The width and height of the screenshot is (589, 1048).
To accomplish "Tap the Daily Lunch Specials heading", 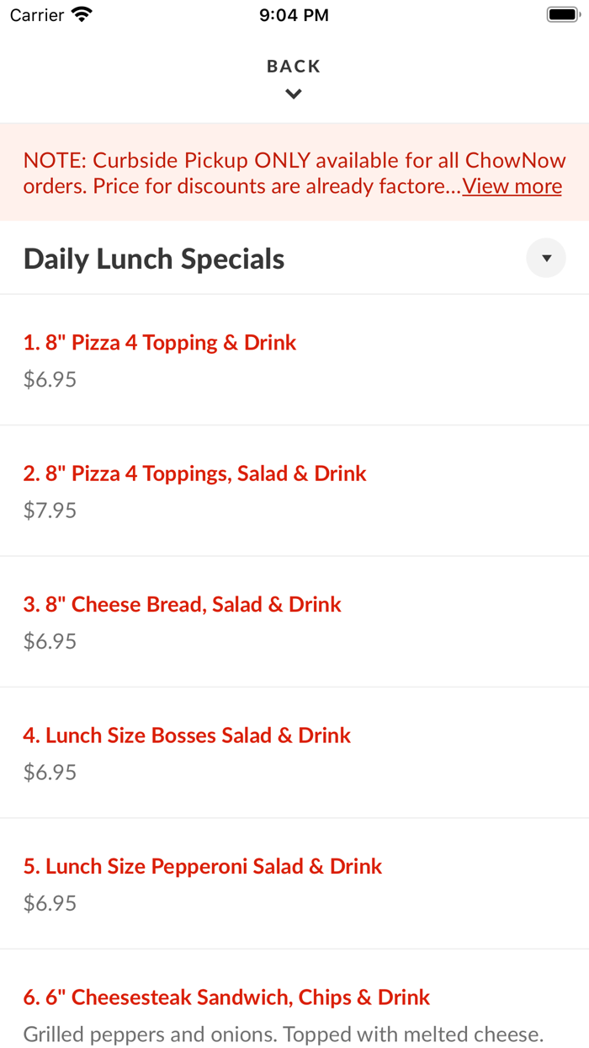I will (153, 258).
